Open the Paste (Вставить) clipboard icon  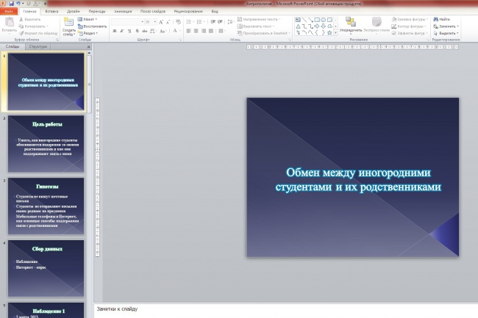coord(10,23)
